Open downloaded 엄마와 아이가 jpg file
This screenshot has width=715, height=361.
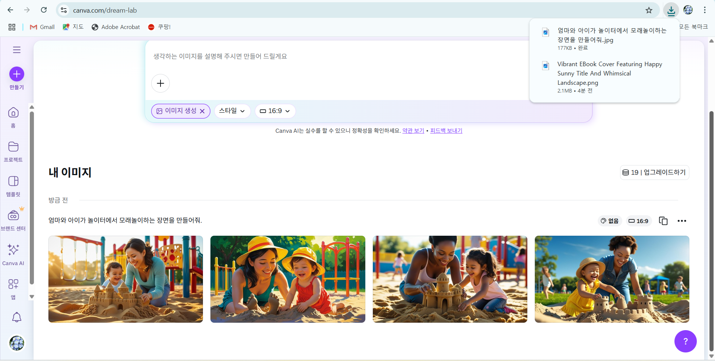(x=604, y=39)
